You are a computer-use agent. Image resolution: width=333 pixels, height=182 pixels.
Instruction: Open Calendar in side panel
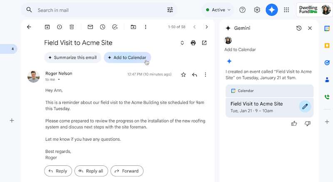tap(327, 28)
